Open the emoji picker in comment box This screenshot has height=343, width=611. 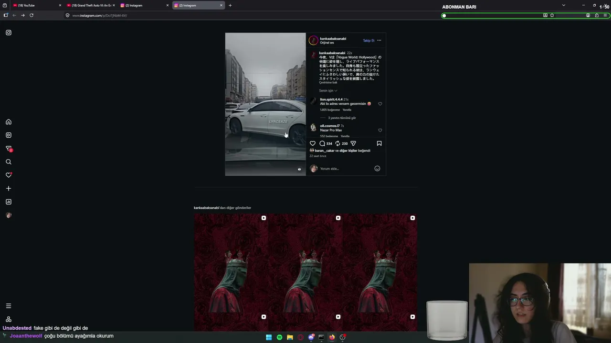[x=377, y=169]
